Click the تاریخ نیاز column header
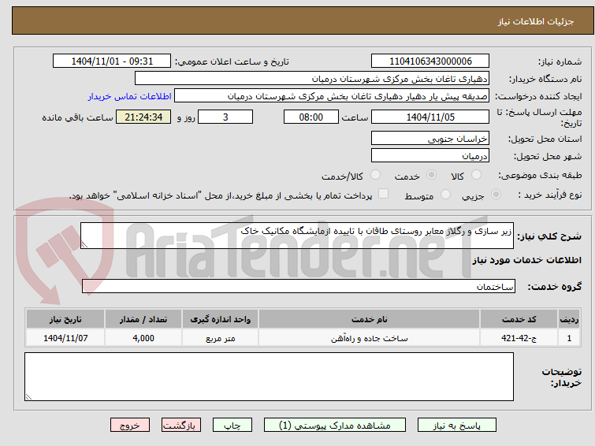Screen dimensions: 595x446 click(65, 319)
